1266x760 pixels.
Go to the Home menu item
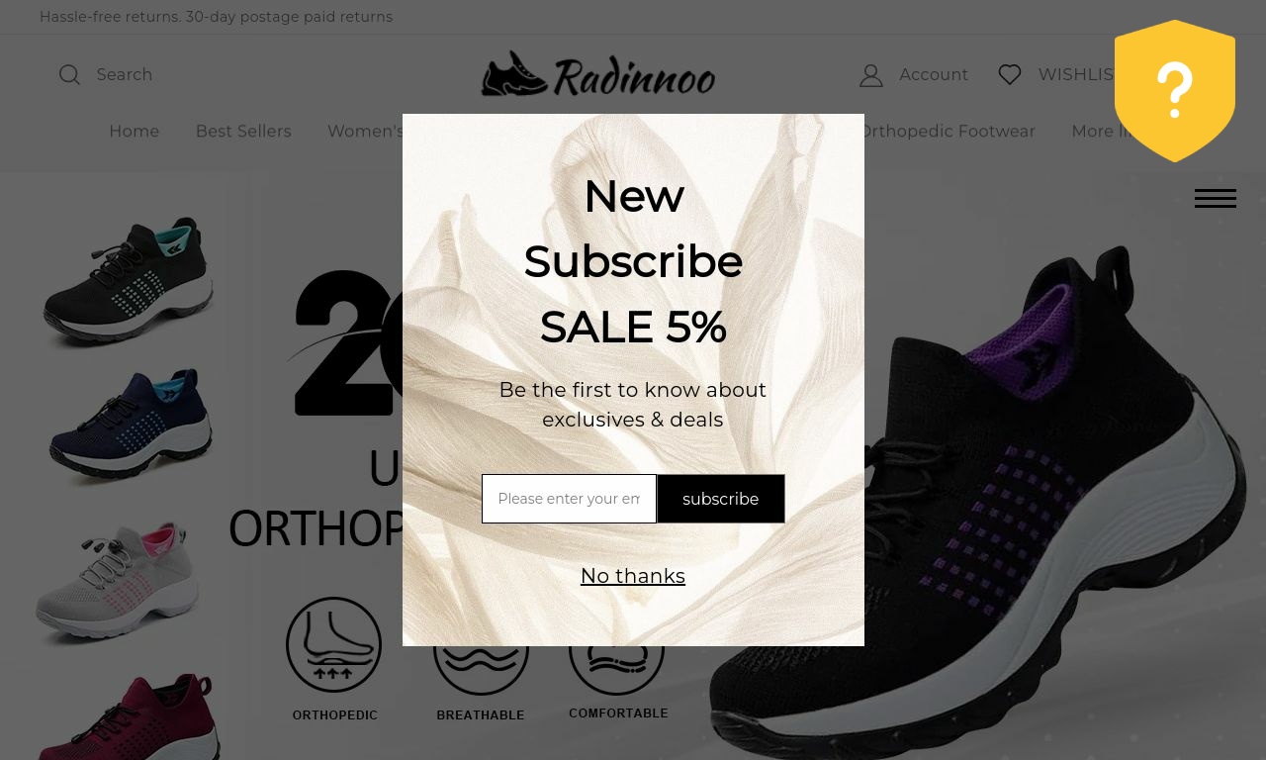click(135, 132)
